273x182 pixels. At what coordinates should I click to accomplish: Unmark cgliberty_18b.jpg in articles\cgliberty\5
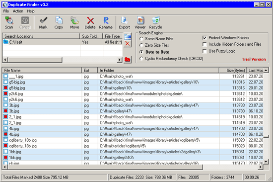pyautogui.click(x=6, y=146)
